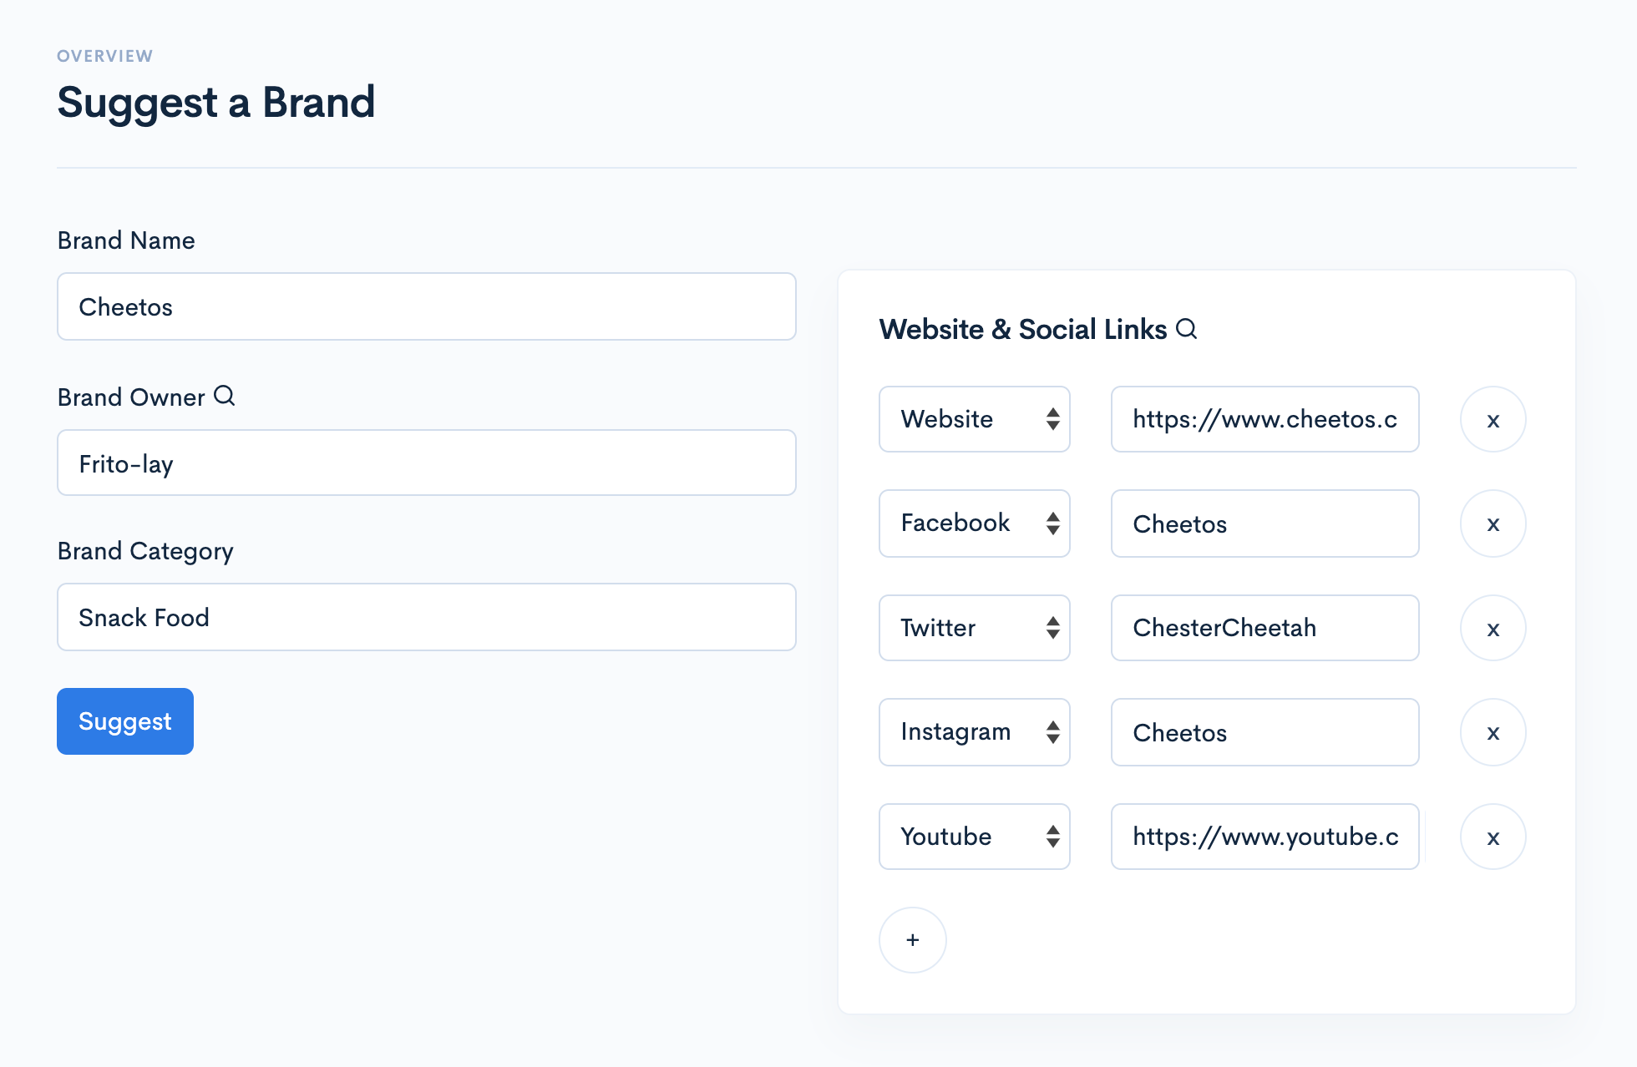
Task: Focus the Brand Name field containing Cheetos
Action: pos(427,306)
